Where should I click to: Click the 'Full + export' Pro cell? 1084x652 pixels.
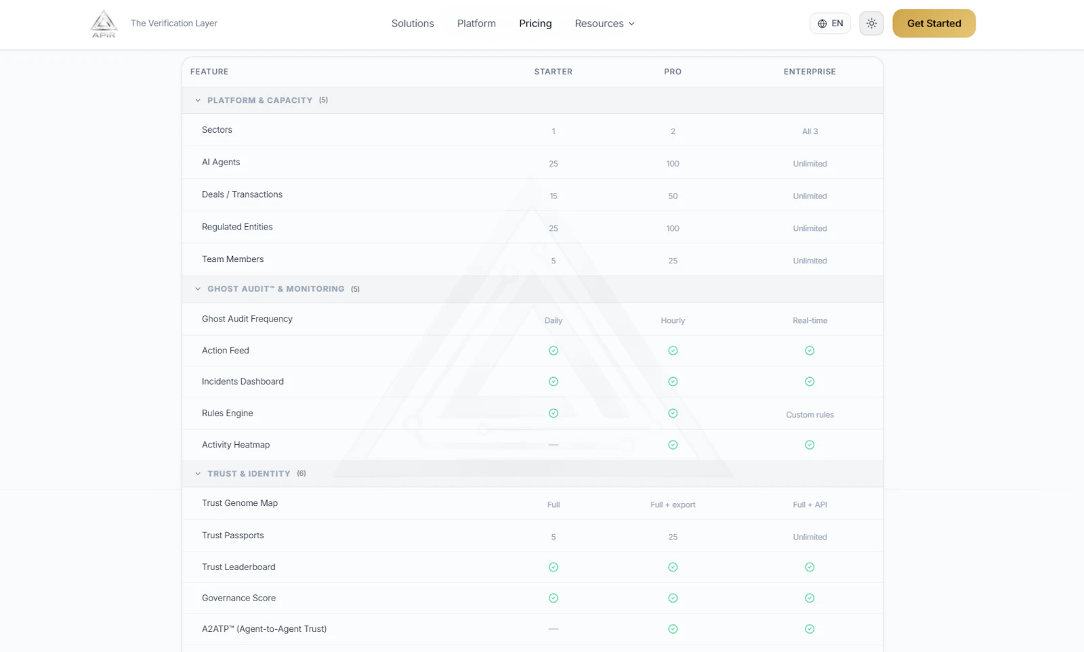click(x=673, y=505)
